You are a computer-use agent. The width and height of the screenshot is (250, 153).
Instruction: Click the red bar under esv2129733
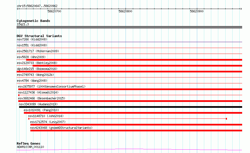(137, 66)
